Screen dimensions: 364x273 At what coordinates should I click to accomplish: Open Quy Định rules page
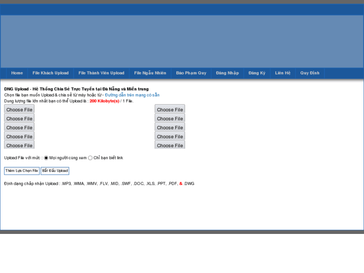[x=310, y=73]
